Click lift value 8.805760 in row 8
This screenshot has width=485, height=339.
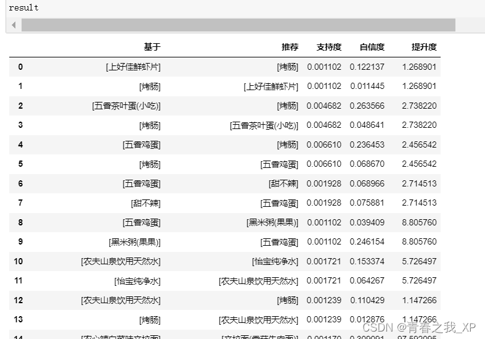click(419, 222)
